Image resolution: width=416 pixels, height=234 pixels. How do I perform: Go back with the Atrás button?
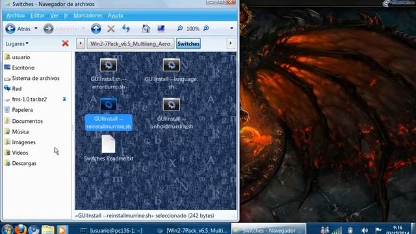(18, 29)
